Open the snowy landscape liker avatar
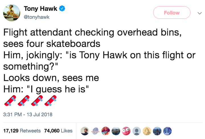 116,131
